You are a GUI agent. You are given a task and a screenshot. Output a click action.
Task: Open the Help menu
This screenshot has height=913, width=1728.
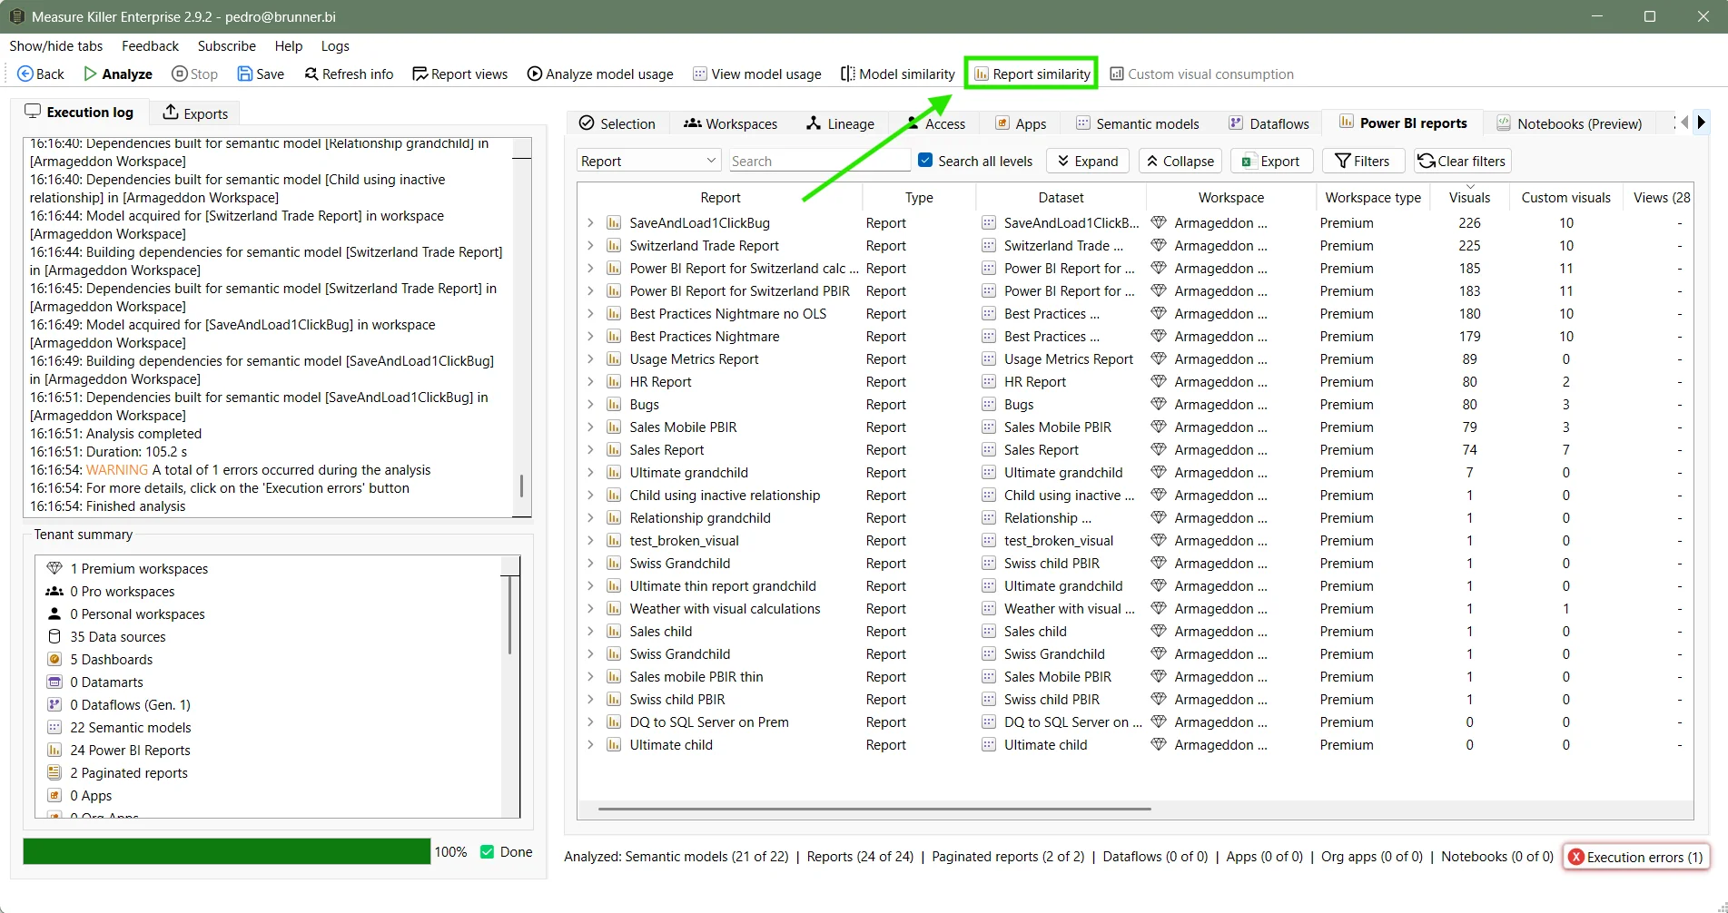pos(289,46)
